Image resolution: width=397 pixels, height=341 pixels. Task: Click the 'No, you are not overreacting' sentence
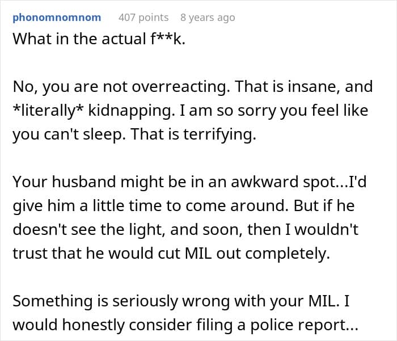tap(121, 87)
